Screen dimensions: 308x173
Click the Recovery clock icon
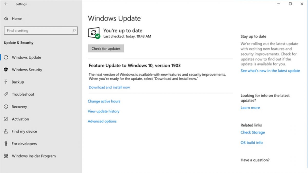6,107
